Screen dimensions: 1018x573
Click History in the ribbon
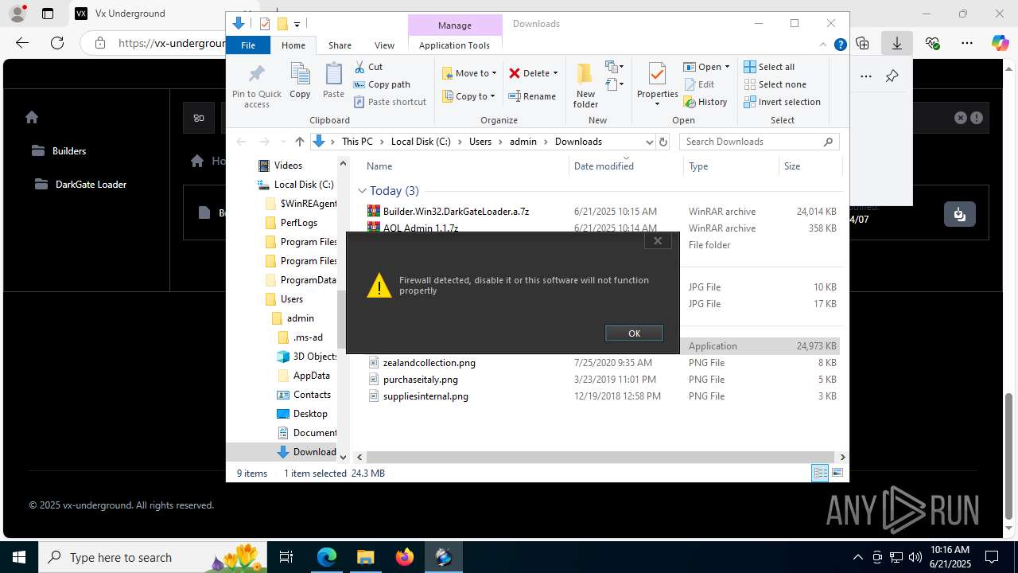click(x=705, y=102)
